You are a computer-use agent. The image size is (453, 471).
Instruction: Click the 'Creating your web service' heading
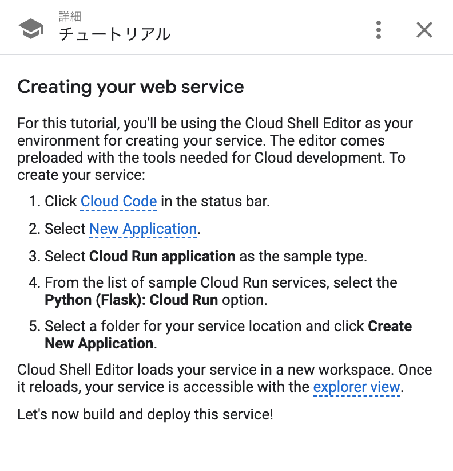click(130, 87)
